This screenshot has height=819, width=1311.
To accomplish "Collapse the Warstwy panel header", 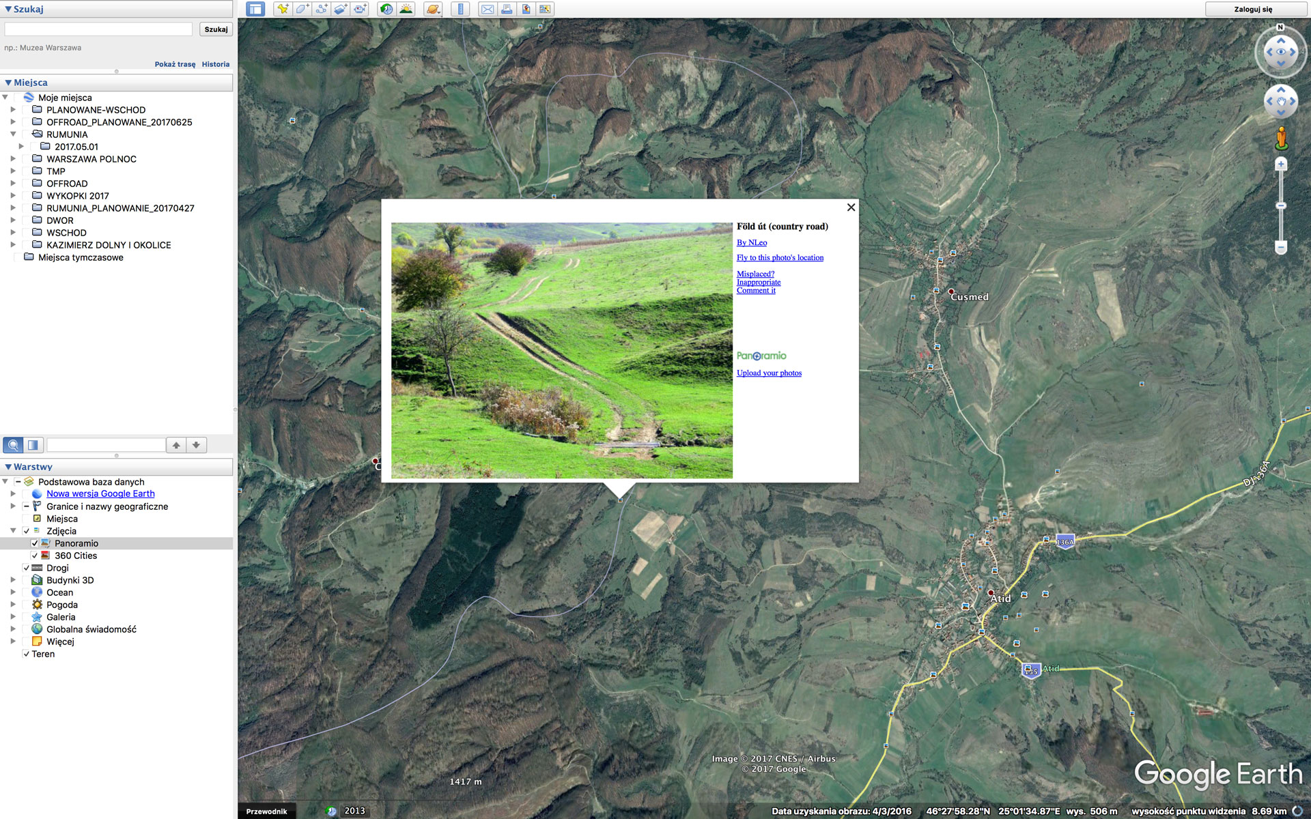I will click(x=8, y=467).
